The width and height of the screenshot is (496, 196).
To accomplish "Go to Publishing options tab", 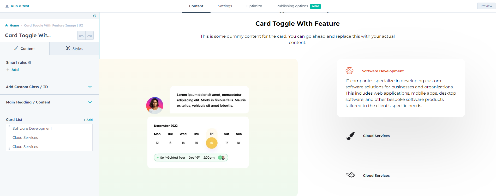I will coord(292,6).
